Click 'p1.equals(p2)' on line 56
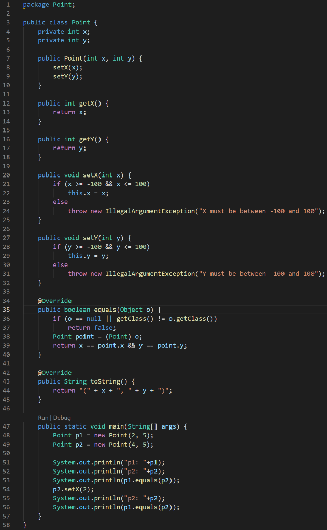Image resolution: width=327 pixels, height=530 pixels. (x=148, y=507)
